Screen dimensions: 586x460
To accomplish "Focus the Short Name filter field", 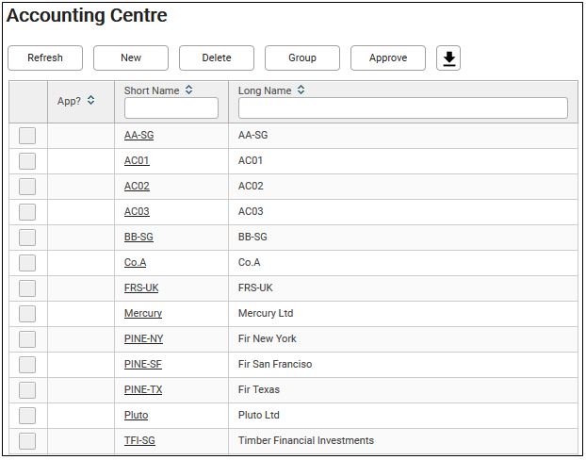I will pyautogui.click(x=171, y=108).
